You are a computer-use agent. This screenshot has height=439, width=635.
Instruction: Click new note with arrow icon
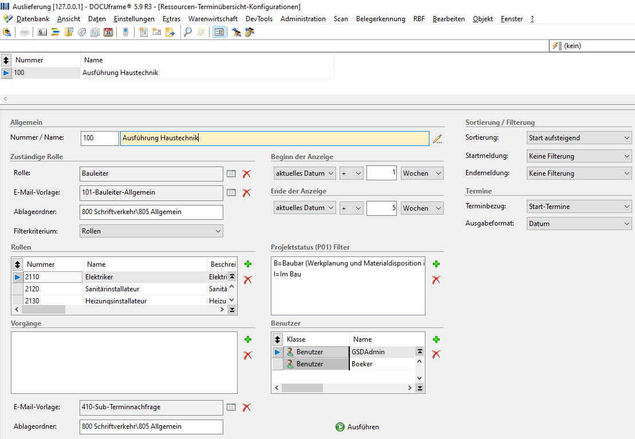pos(169,33)
